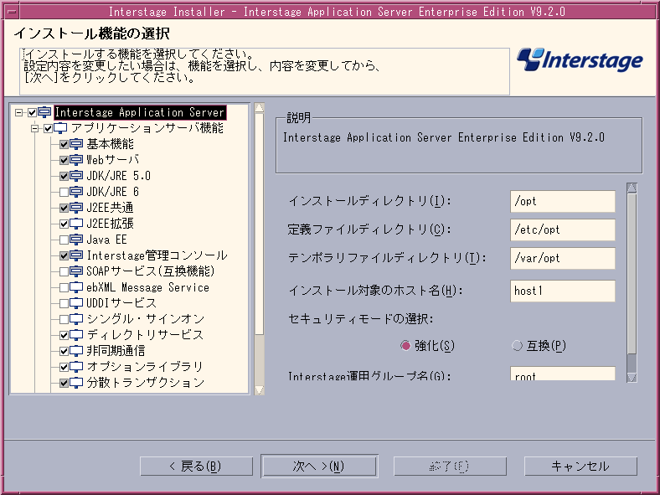Click the settings panel scrollbar thumb

(x=632, y=274)
